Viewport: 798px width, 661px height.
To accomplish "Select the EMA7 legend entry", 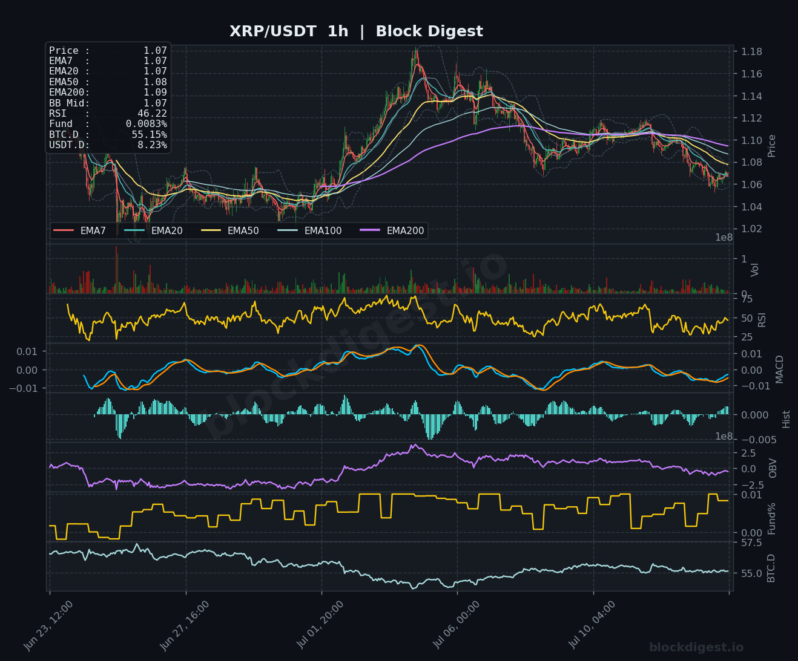I will 80,230.
